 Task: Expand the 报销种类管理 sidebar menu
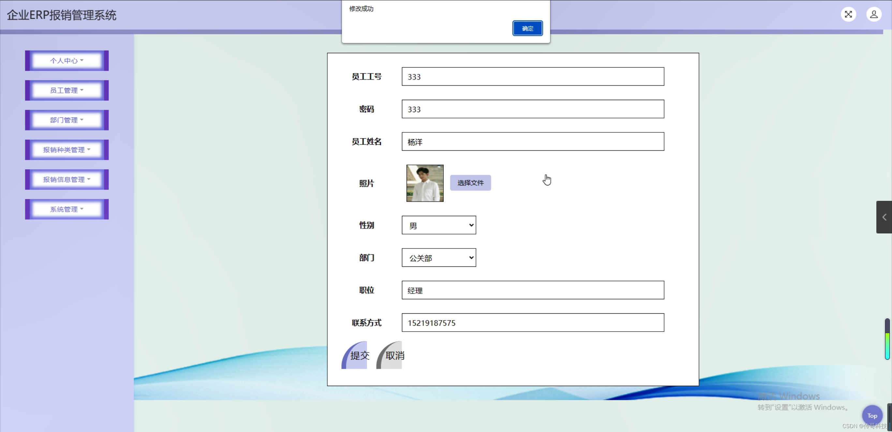(x=67, y=150)
